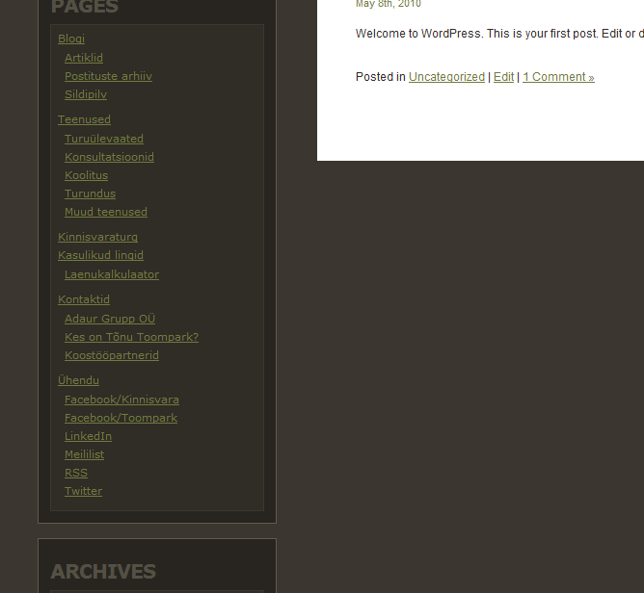The width and height of the screenshot is (644, 593).
Task: Open the Sildipilv link
Action: (86, 94)
